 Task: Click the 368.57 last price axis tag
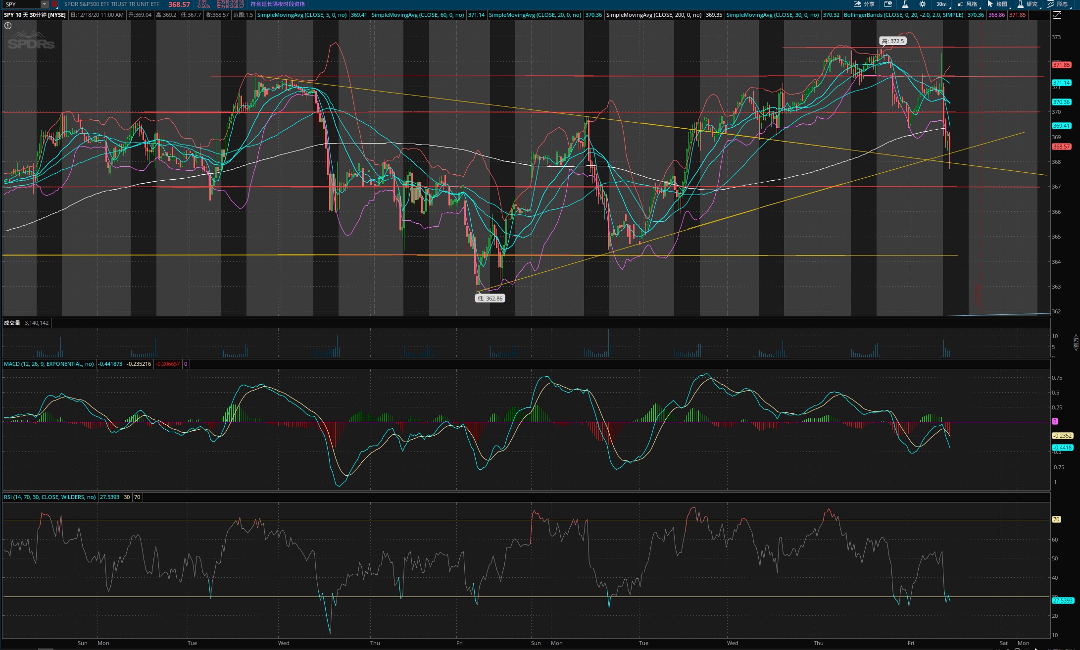click(1061, 147)
